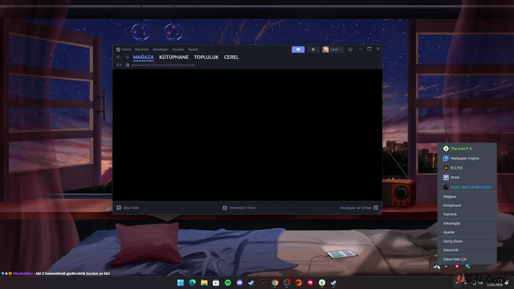Launch PUBG: BATTLEGROUNDS from tray menu

pos(467,187)
